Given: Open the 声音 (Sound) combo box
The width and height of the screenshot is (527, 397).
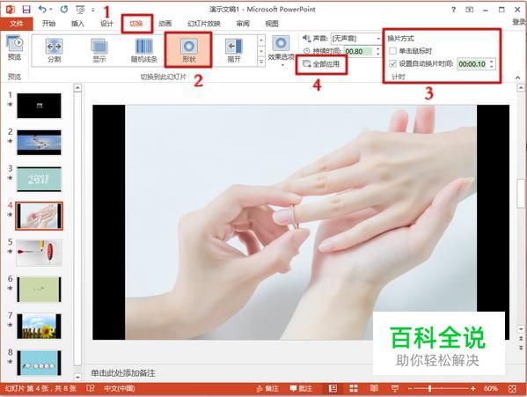Looking at the screenshot, I should point(355,39).
